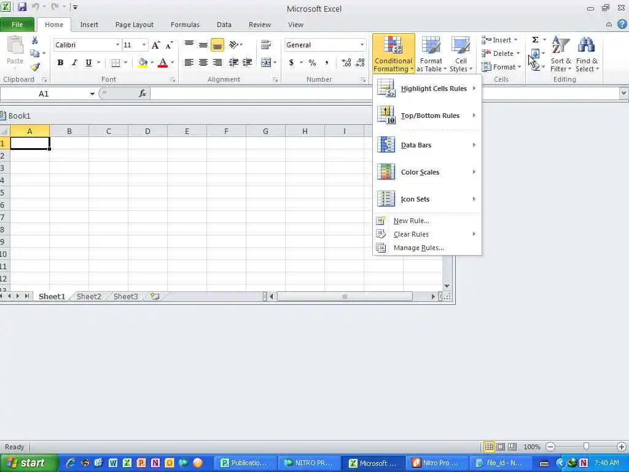Click the Wrap Text icon

click(265, 44)
